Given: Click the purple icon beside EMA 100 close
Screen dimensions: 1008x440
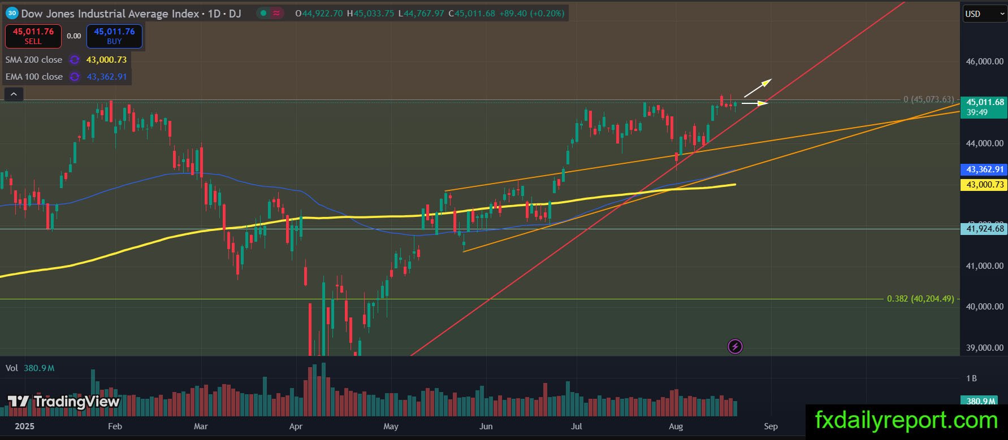Looking at the screenshot, I should coord(74,77).
